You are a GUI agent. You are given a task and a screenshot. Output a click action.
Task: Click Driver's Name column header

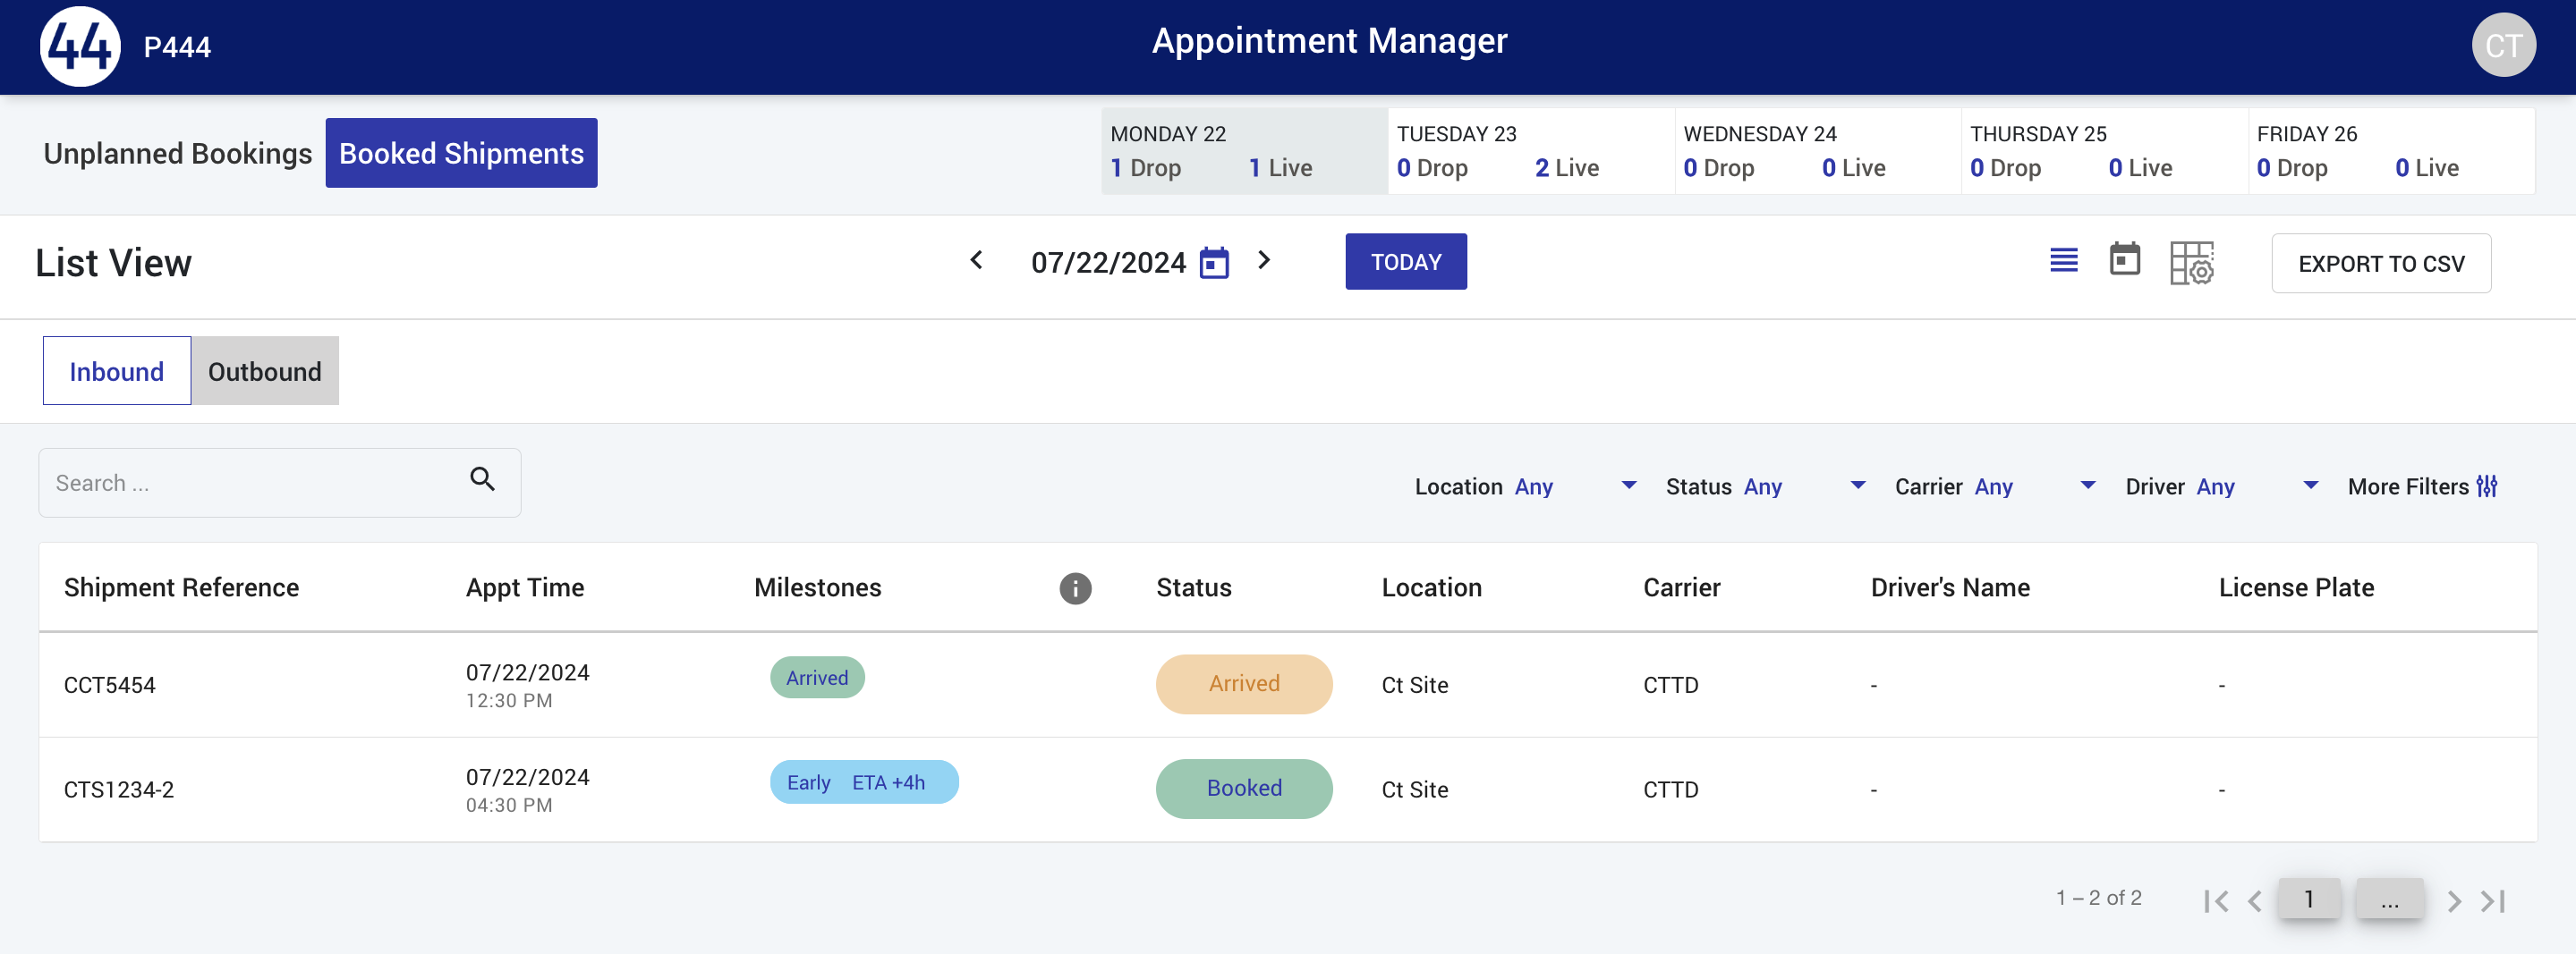(x=1949, y=587)
